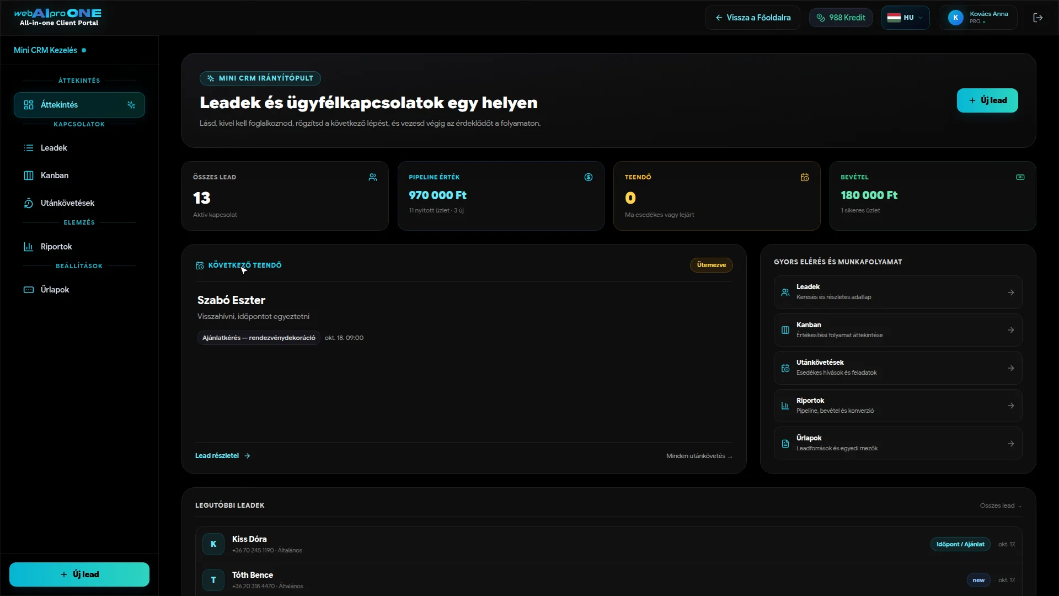This screenshot has height=596, width=1059.
Task: Click the arrow on the Leadek quick-access row
Action: pyautogui.click(x=1011, y=292)
